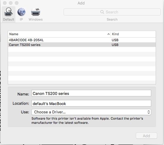
Task: Open the Windows printer tab
Action: point(36,14)
